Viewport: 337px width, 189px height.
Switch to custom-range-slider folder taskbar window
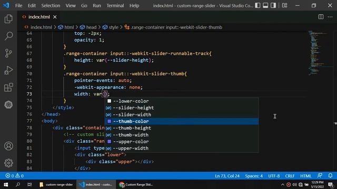[56, 184]
